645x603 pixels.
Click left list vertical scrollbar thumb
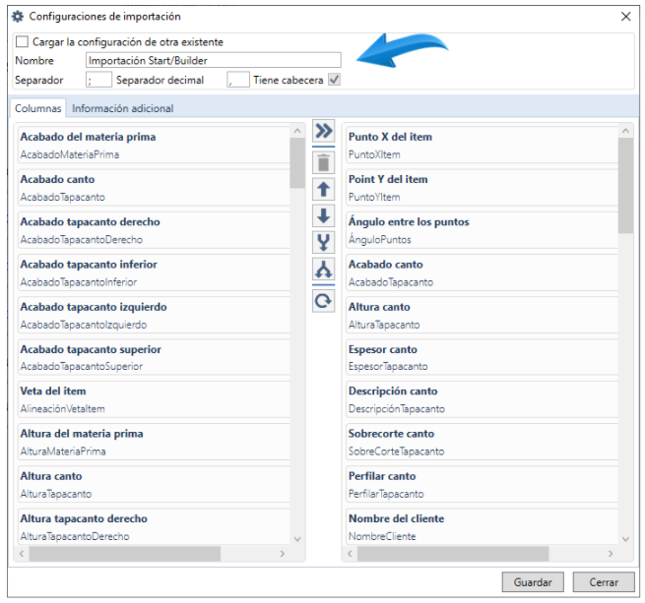tap(297, 162)
